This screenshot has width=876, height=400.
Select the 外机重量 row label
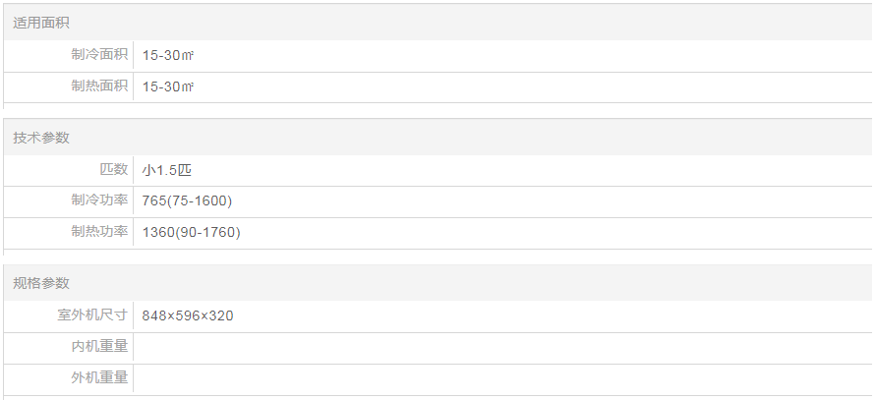coord(99,377)
